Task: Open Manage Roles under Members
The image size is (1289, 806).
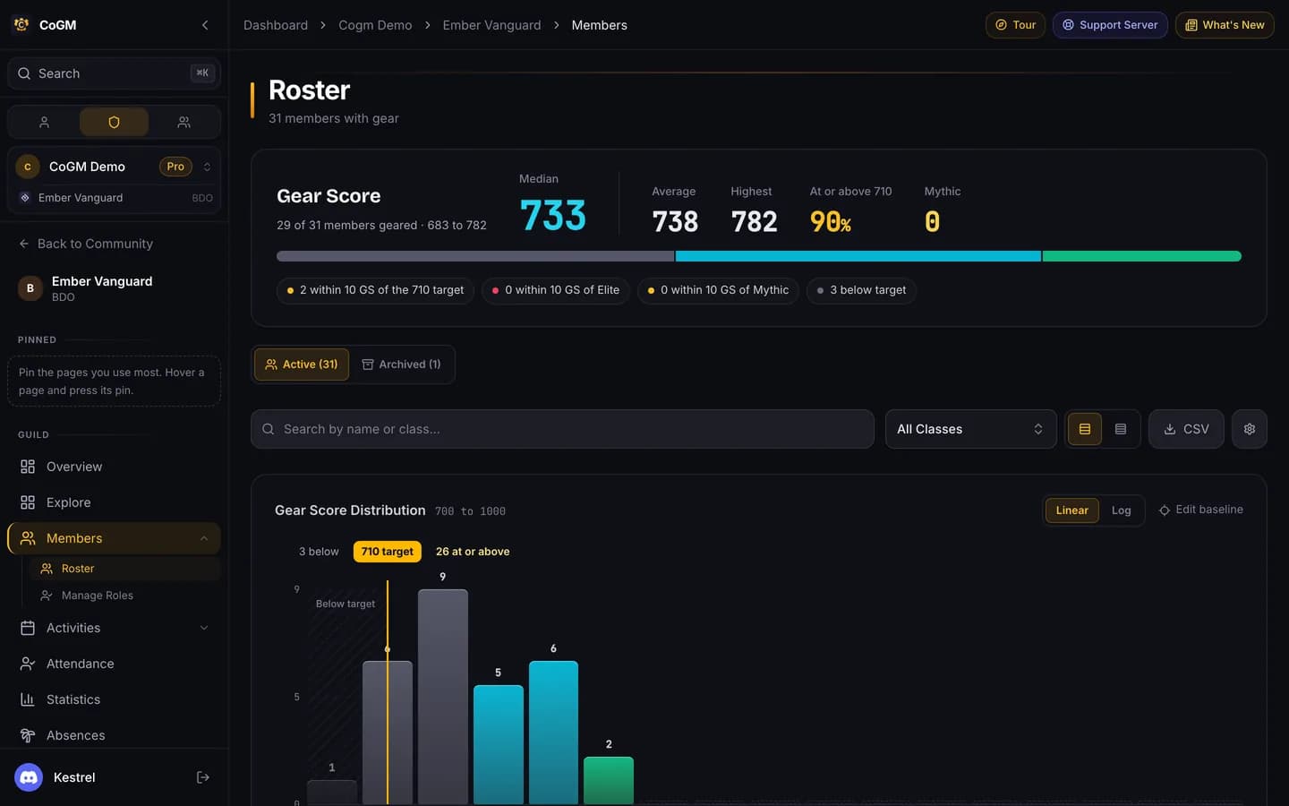Action: click(x=124, y=596)
